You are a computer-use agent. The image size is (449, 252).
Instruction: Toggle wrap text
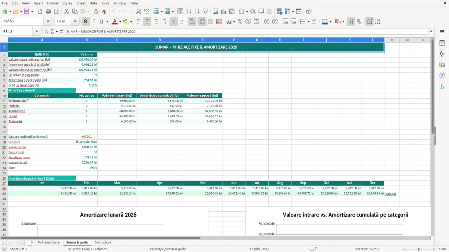[192, 22]
